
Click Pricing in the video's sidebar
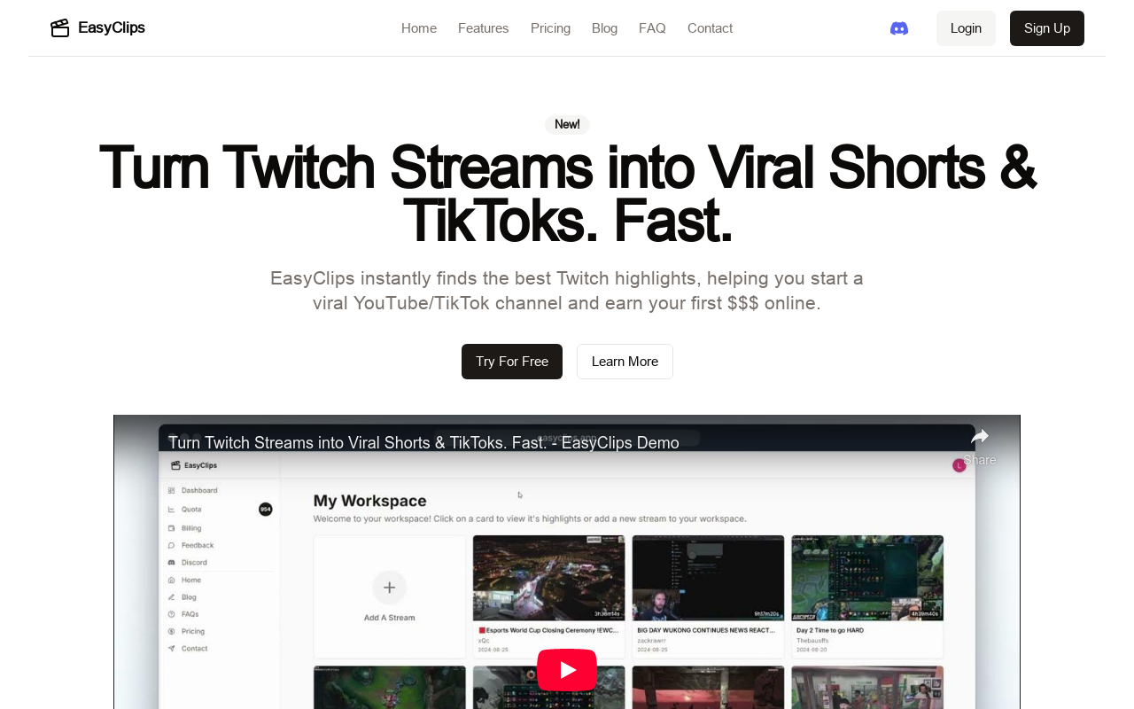coord(193,632)
